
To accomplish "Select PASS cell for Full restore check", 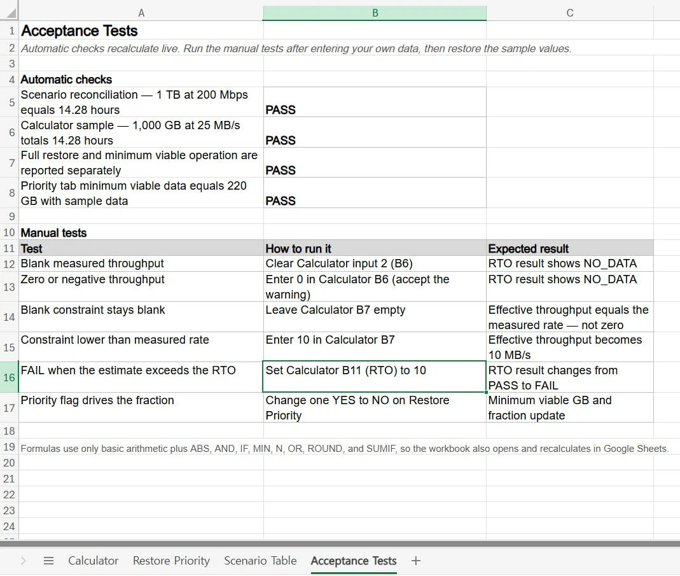I will [375, 162].
